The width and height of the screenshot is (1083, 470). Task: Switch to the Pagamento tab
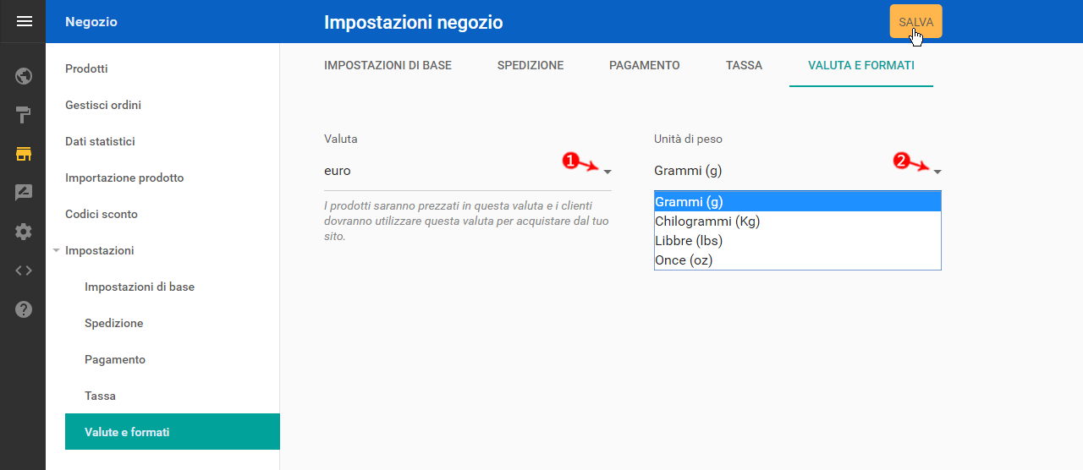[x=645, y=65]
